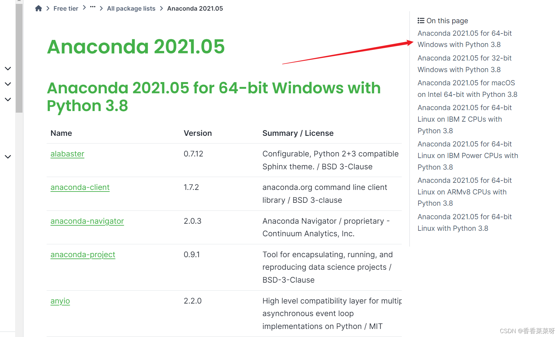
Task: Expand the third sidebar chevron section
Action: point(8,99)
